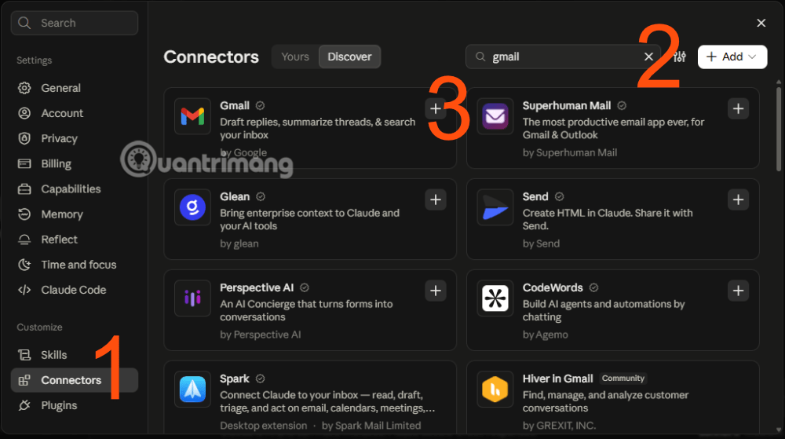785x439 pixels.
Task: Open the Gmail connector title
Action: coord(235,105)
